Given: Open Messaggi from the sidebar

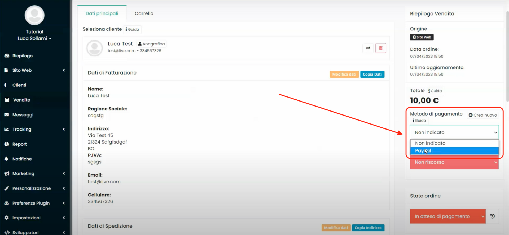Looking at the screenshot, I should click(x=23, y=115).
